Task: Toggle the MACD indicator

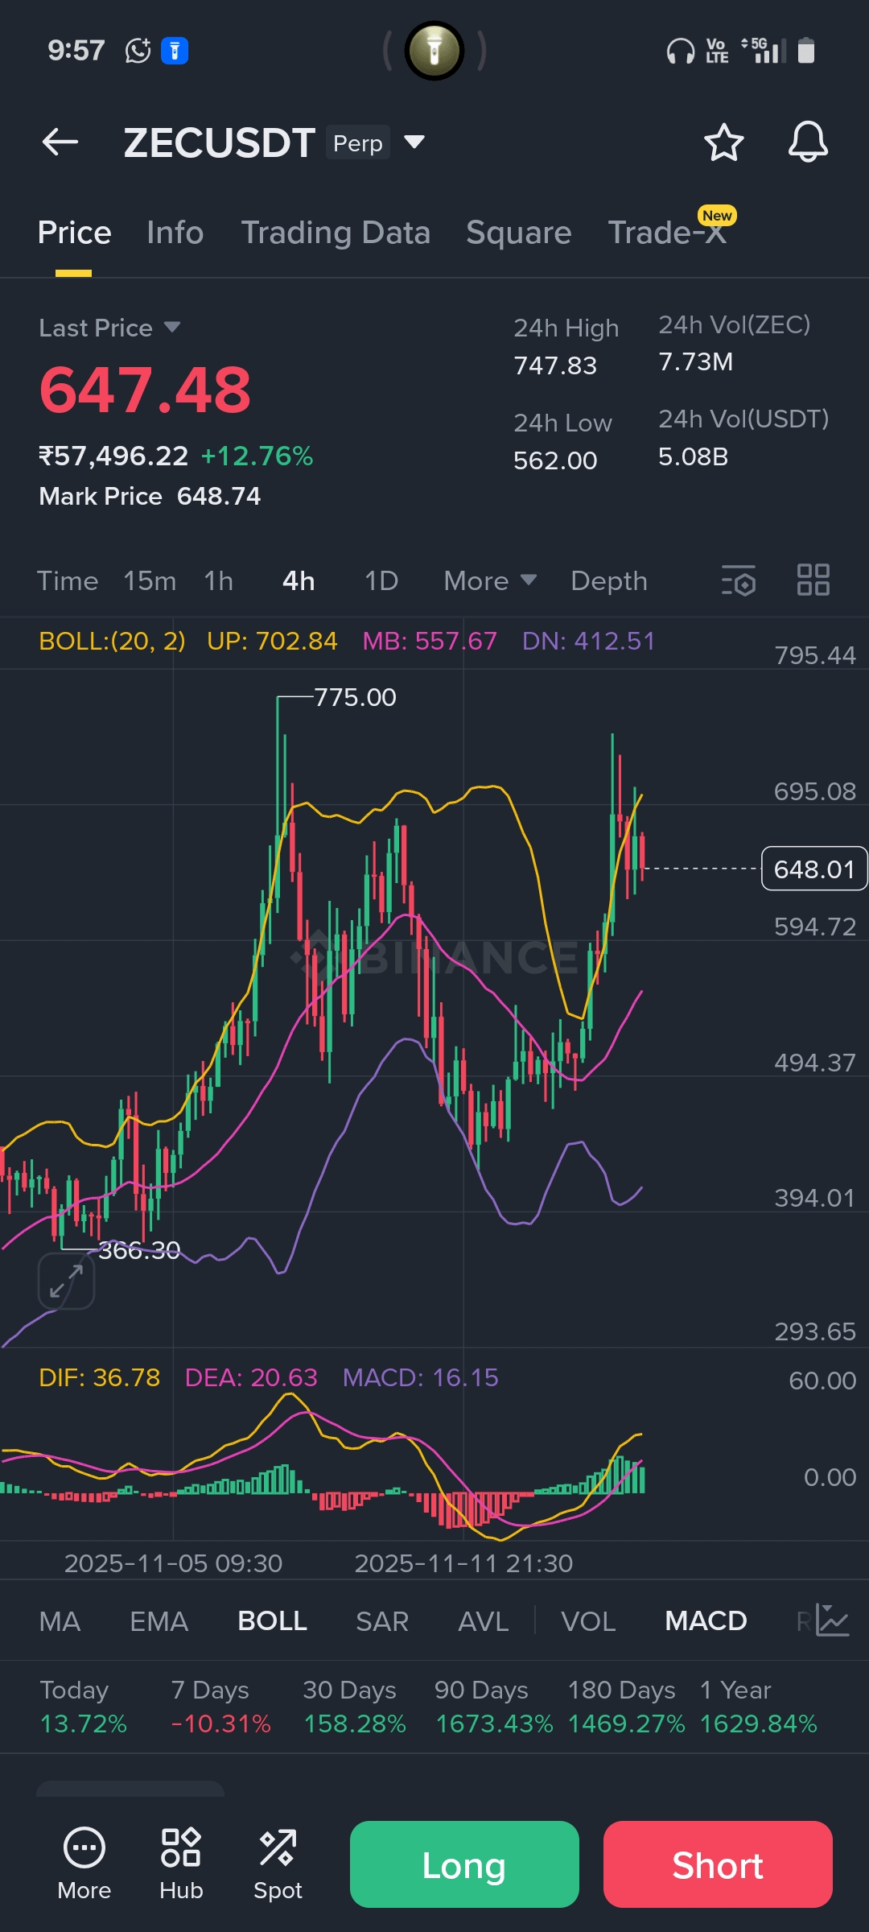Action: [706, 1620]
